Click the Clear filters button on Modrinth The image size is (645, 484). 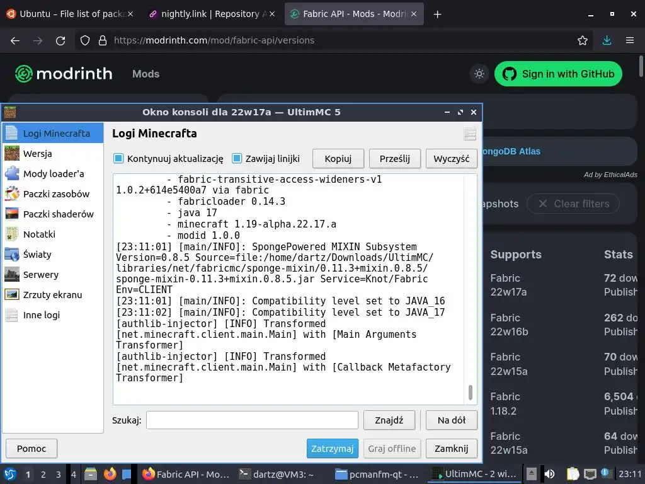click(573, 204)
